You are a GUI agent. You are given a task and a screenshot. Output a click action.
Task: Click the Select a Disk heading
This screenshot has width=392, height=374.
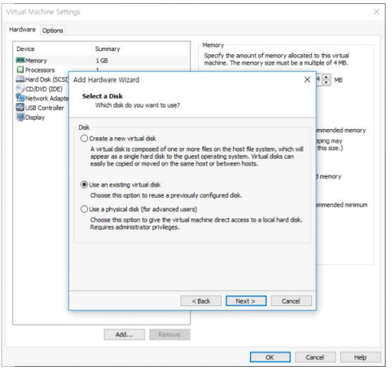[102, 96]
